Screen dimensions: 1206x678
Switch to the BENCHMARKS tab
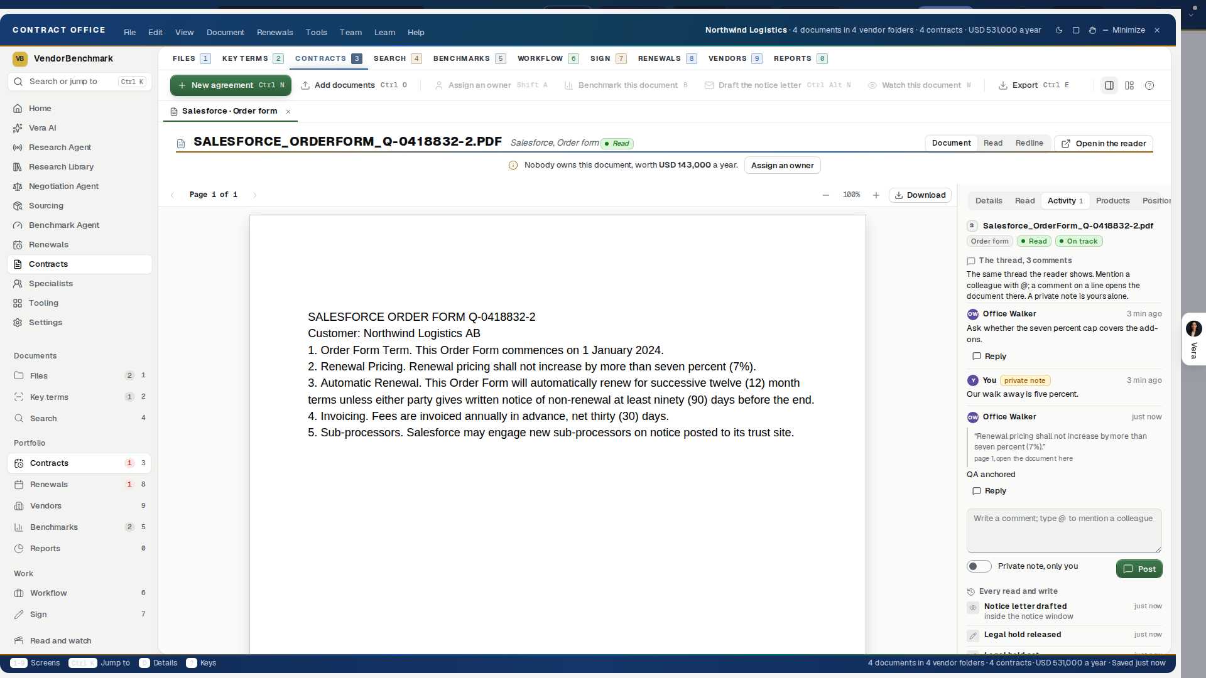coord(469,58)
